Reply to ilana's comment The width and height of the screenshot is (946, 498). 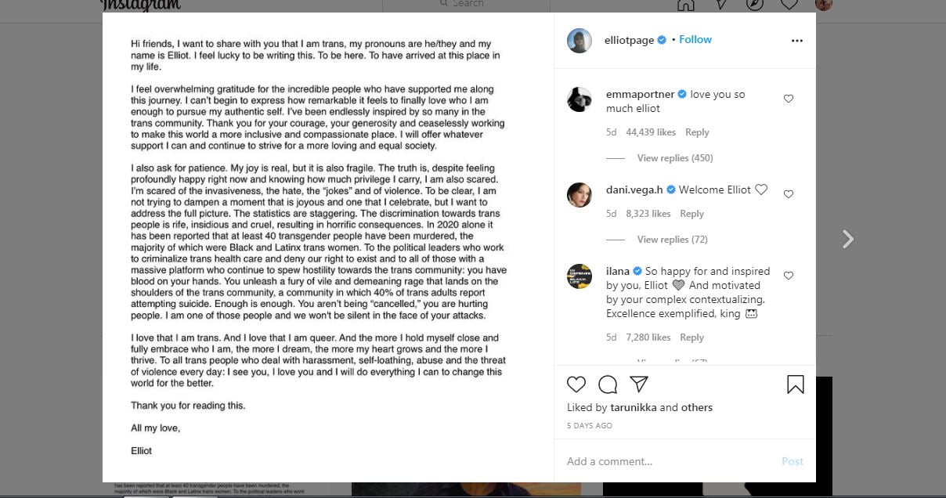(691, 337)
